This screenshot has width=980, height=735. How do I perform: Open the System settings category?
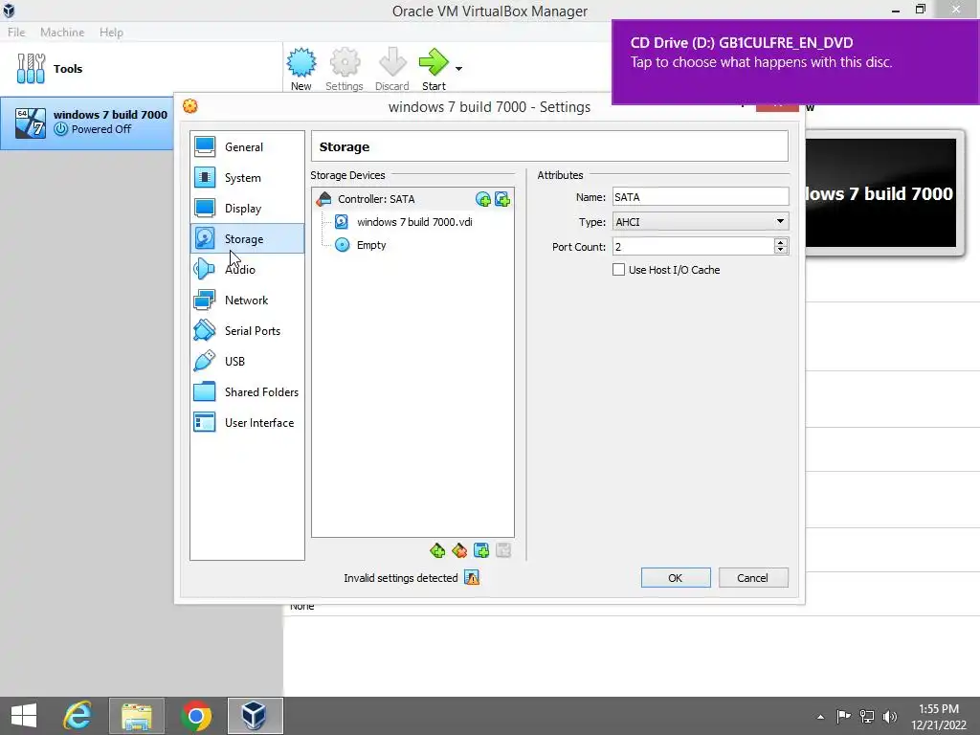pos(247,177)
